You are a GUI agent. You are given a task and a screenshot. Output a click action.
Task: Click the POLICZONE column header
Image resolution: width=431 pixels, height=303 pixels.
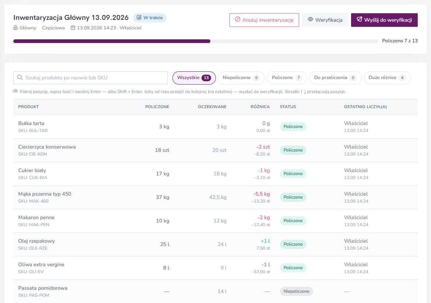pyautogui.click(x=157, y=107)
